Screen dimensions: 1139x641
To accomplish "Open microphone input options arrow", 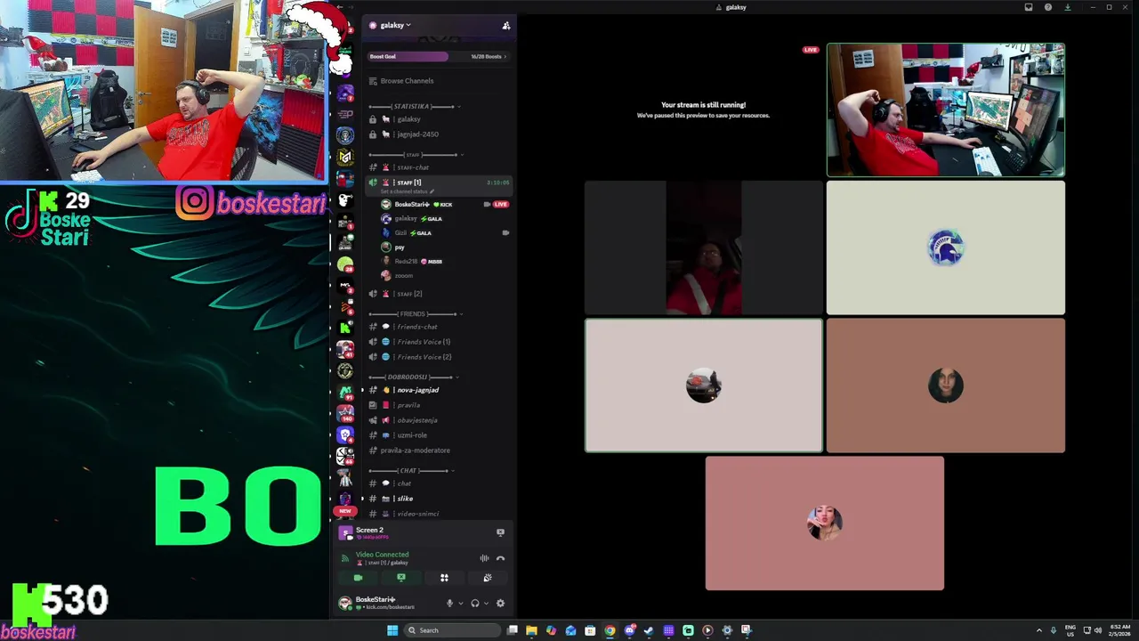I will tap(460, 603).
